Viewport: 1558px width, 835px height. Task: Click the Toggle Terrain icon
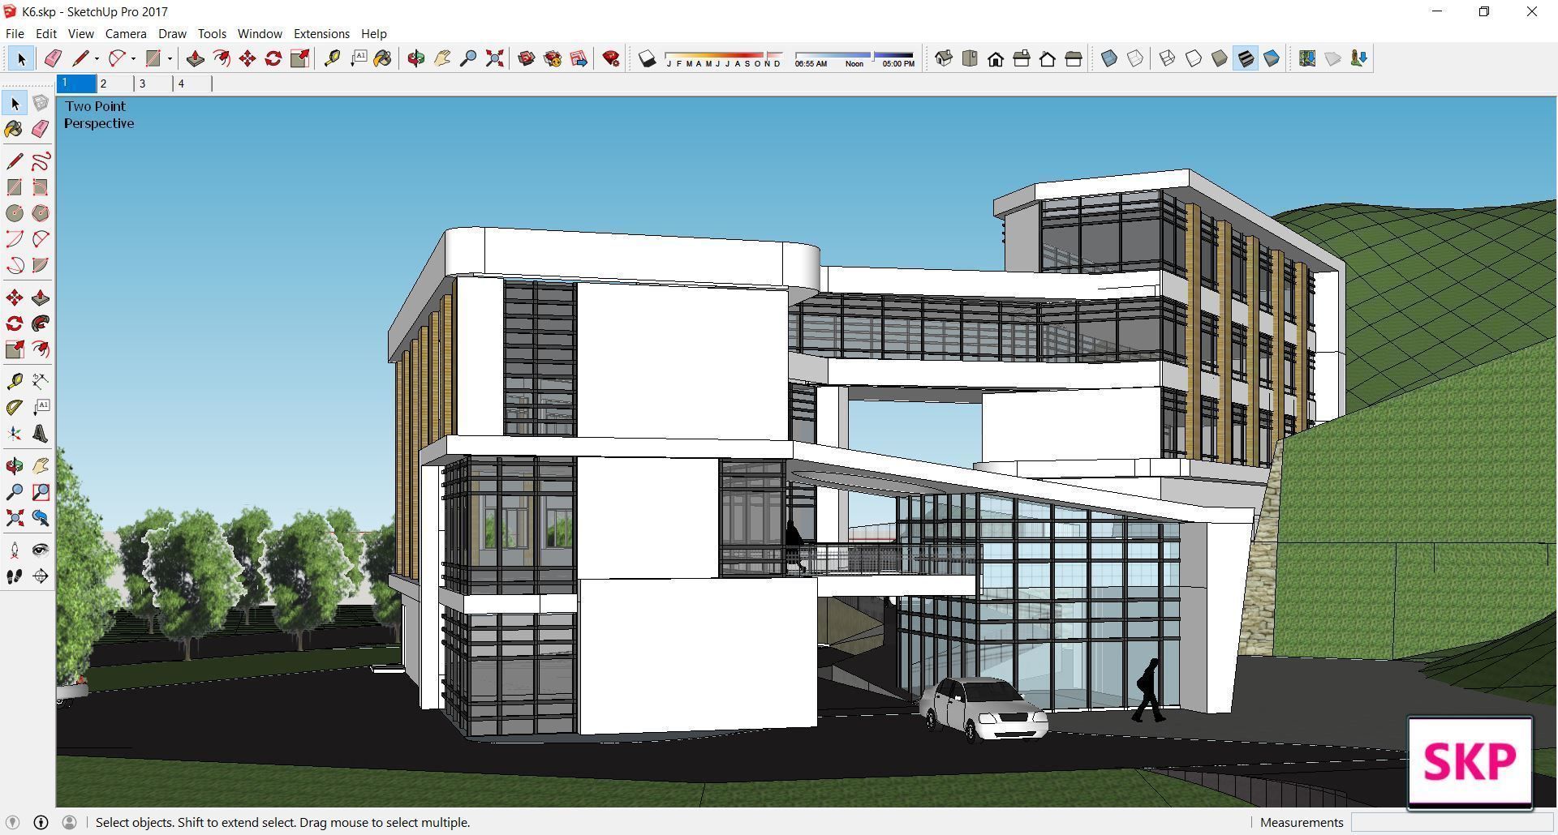click(1333, 58)
